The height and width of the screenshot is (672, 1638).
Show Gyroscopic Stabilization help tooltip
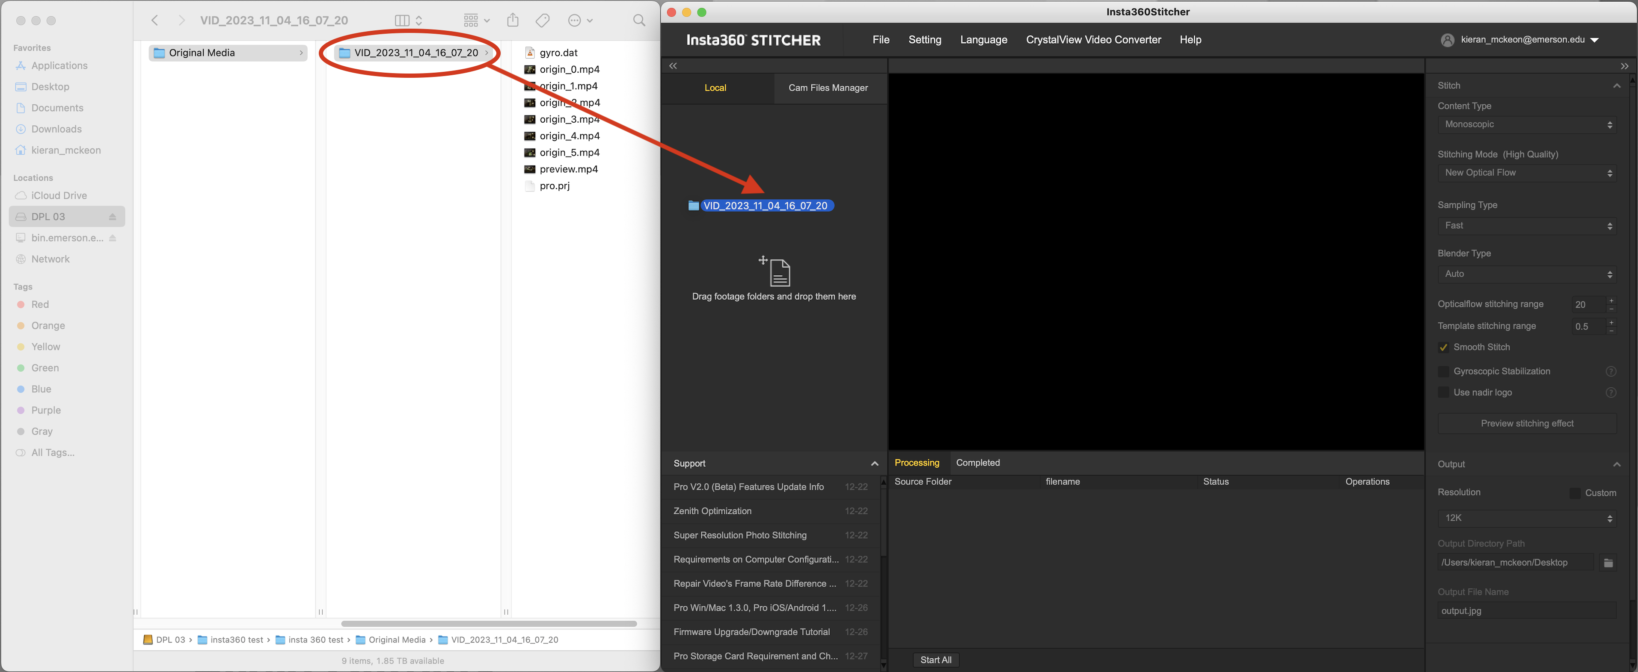[x=1611, y=371]
